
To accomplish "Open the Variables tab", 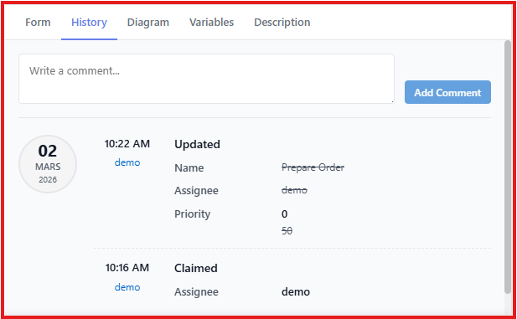I will coord(211,23).
